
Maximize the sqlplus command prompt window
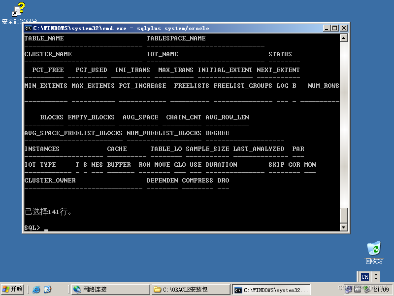coord(334,28)
